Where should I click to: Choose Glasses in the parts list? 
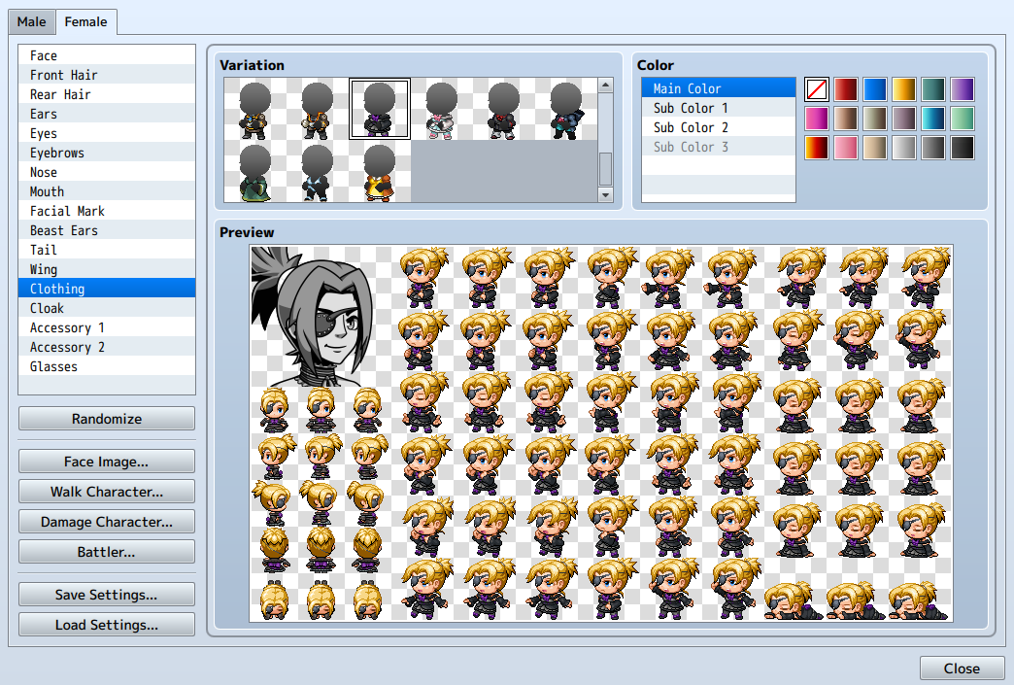[x=107, y=366]
